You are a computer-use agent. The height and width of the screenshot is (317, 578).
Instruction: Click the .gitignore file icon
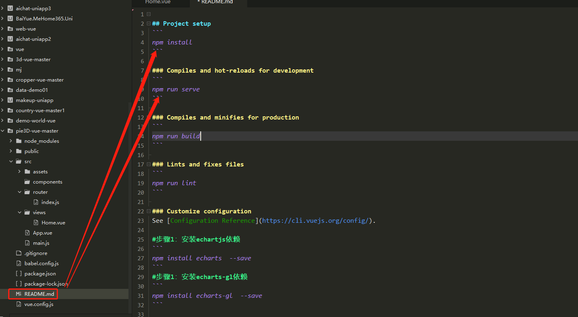click(x=18, y=253)
